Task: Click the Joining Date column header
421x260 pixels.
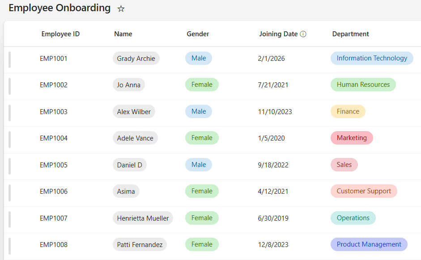Action: [x=278, y=34]
